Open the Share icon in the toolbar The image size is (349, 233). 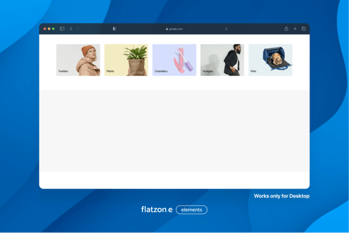(286, 29)
